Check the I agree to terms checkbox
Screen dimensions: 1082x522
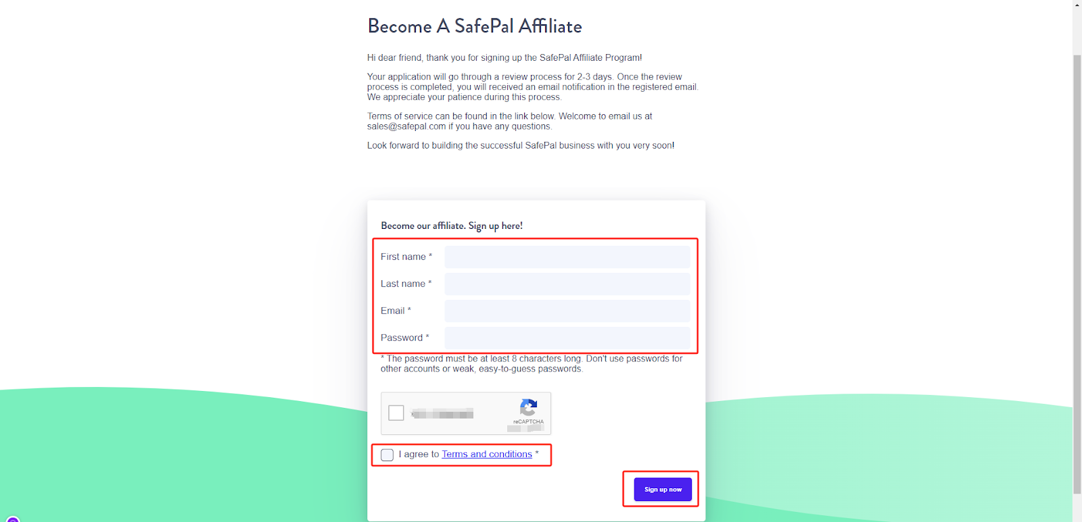pos(387,455)
